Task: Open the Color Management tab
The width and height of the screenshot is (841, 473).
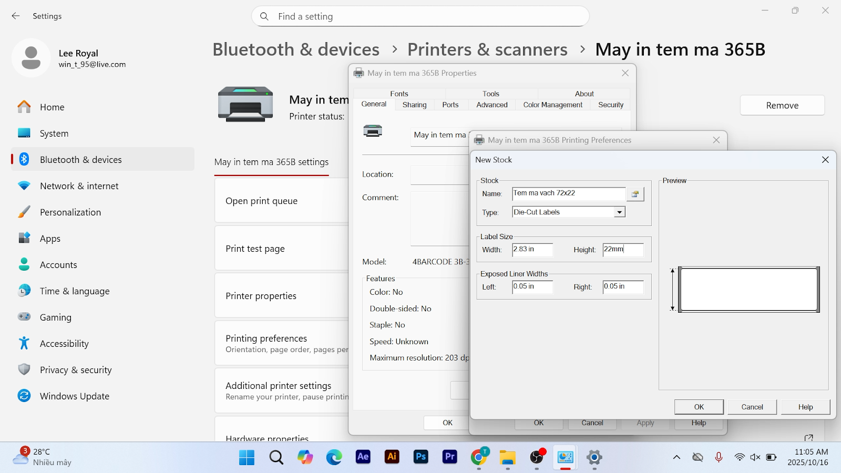Action: coord(552,105)
